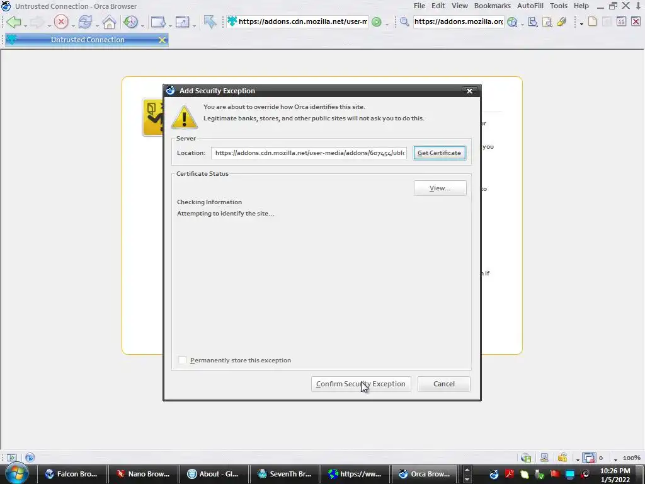Image resolution: width=645 pixels, height=484 pixels.
Task: Switch to About - Gl... in taskbar
Action: pyautogui.click(x=214, y=474)
